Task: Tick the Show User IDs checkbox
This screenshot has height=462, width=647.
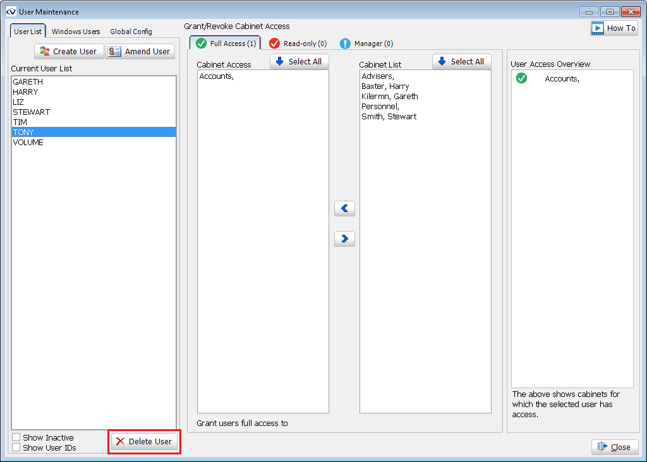Action: 16,447
